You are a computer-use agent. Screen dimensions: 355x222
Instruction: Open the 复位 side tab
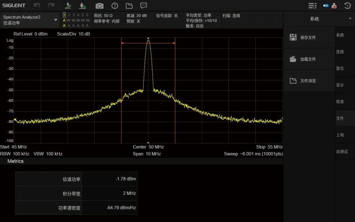pyautogui.click(x=345, y=68)
